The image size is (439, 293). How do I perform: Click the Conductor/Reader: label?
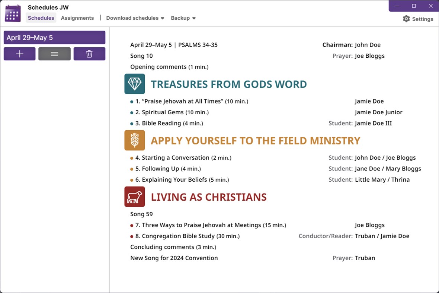pyautogui.click(x=326, y=236)
